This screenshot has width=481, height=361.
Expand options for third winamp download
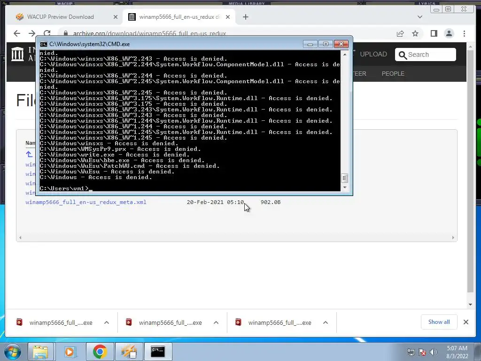click(326, 322)
